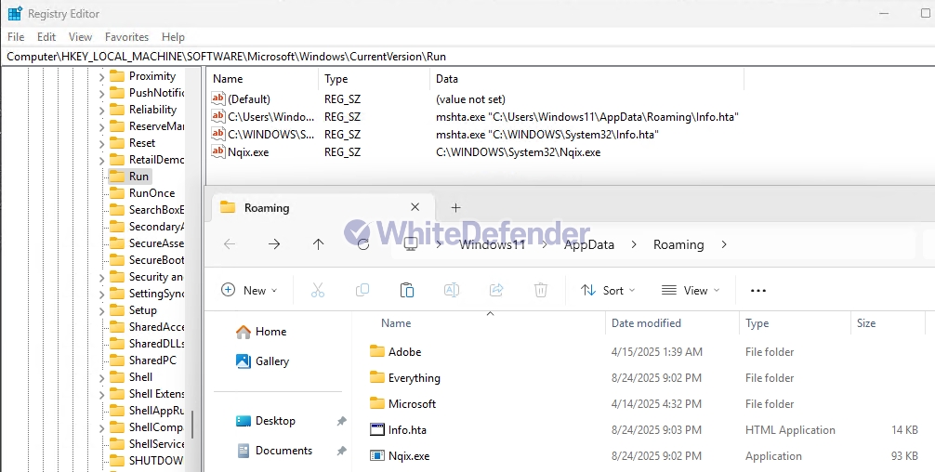
Task: Click the Cut scissors icon
Action: pyautogui.click(x=318, y=290)
